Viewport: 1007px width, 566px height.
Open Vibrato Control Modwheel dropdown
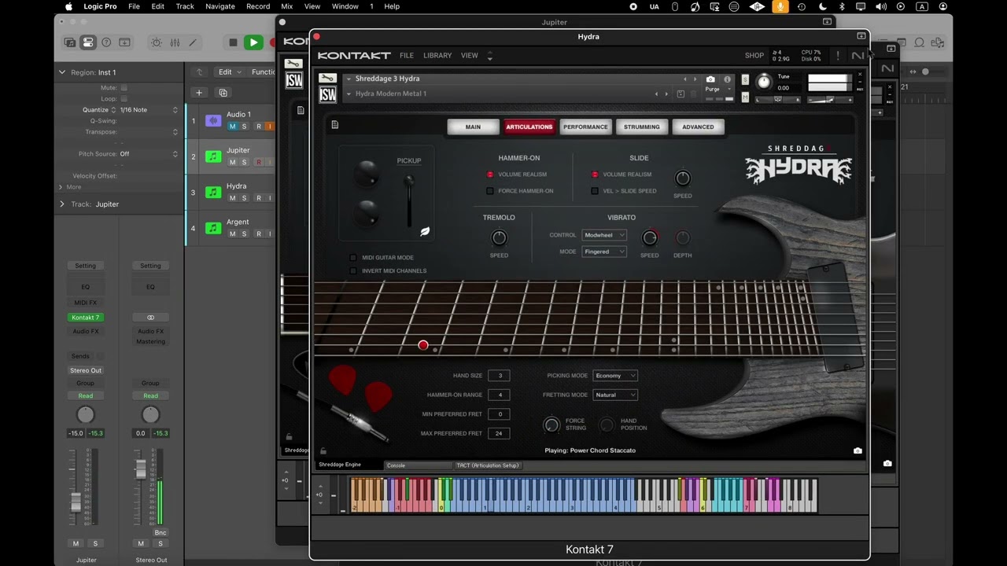pos(604,235)
